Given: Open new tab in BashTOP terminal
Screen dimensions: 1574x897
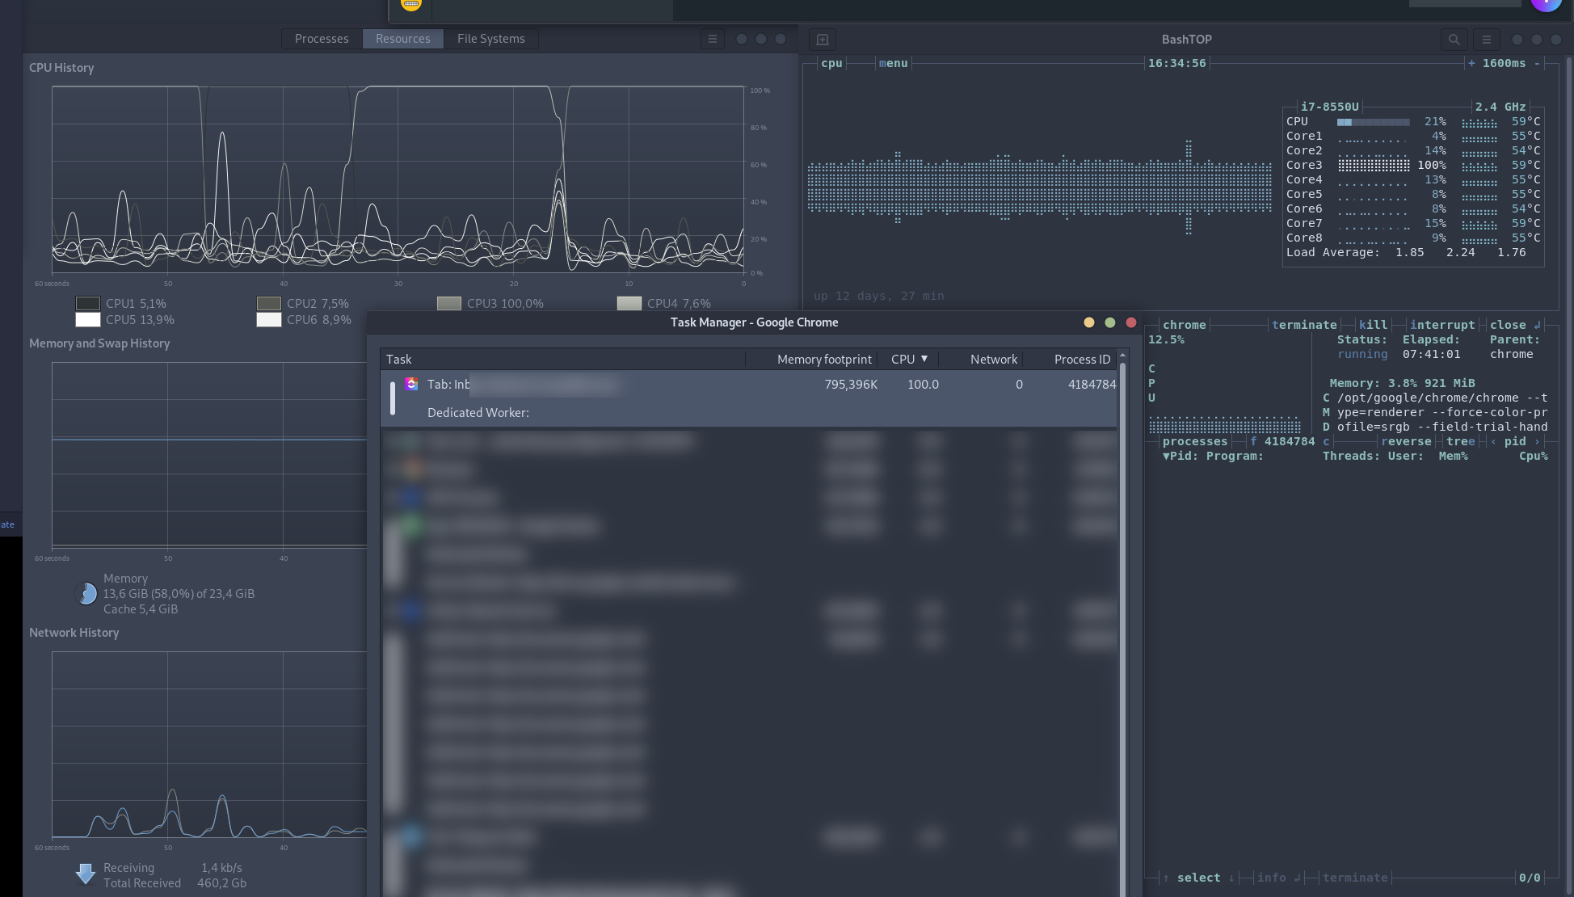Looking at the screenshot, I should coord(823,39).
